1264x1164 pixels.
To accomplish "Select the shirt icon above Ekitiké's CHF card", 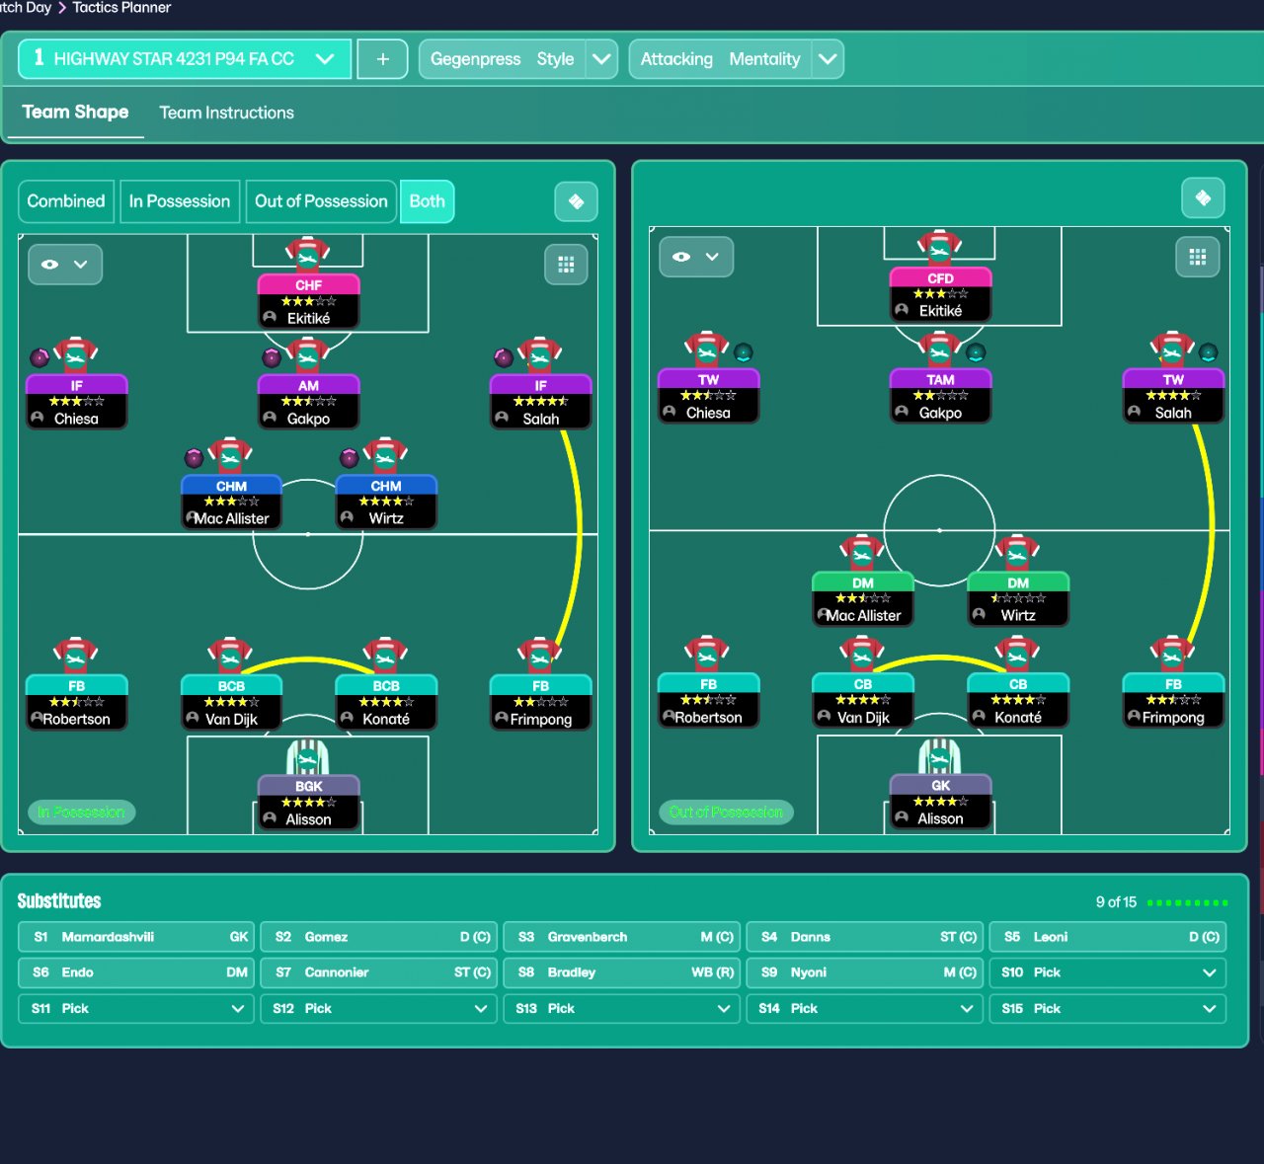I will tap(308, 254).
